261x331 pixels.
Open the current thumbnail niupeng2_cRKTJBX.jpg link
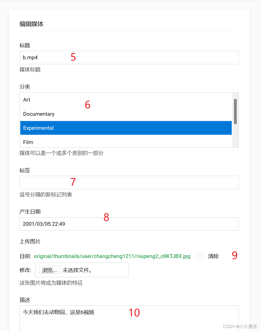112,256
